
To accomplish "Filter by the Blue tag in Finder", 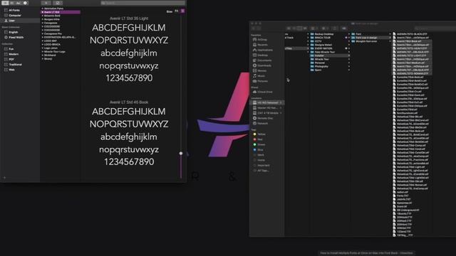I will click(x=258, y=150).
